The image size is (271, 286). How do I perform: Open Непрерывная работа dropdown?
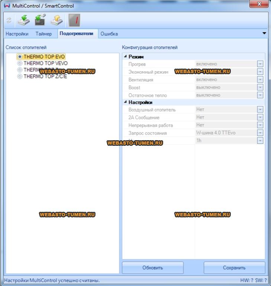tap(260, 125)
